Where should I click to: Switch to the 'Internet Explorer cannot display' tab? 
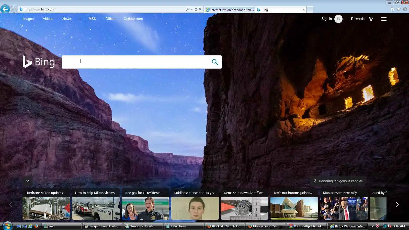[230, 10]
